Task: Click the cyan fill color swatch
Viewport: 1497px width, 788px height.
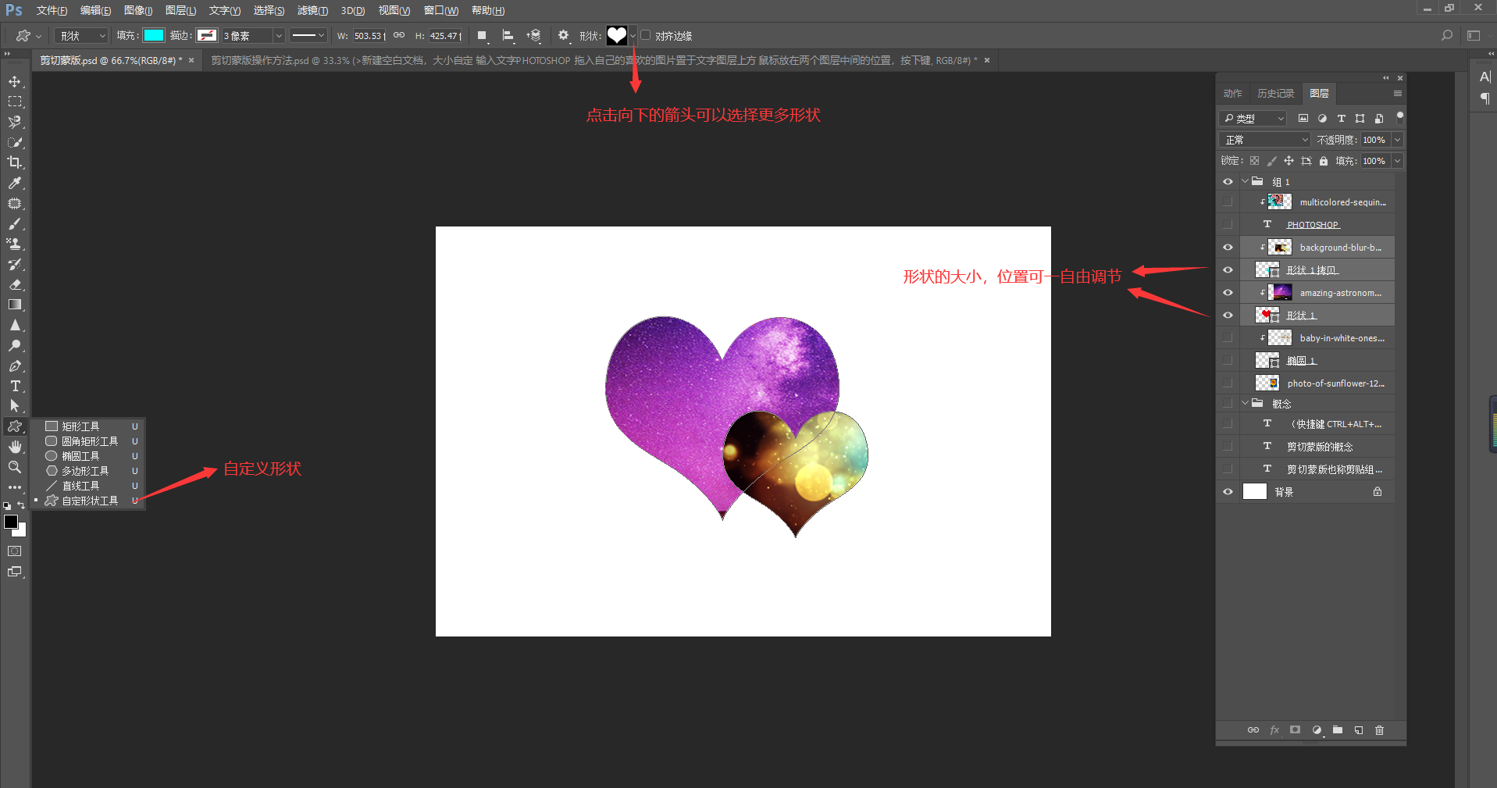Action: tap(154, 35)
